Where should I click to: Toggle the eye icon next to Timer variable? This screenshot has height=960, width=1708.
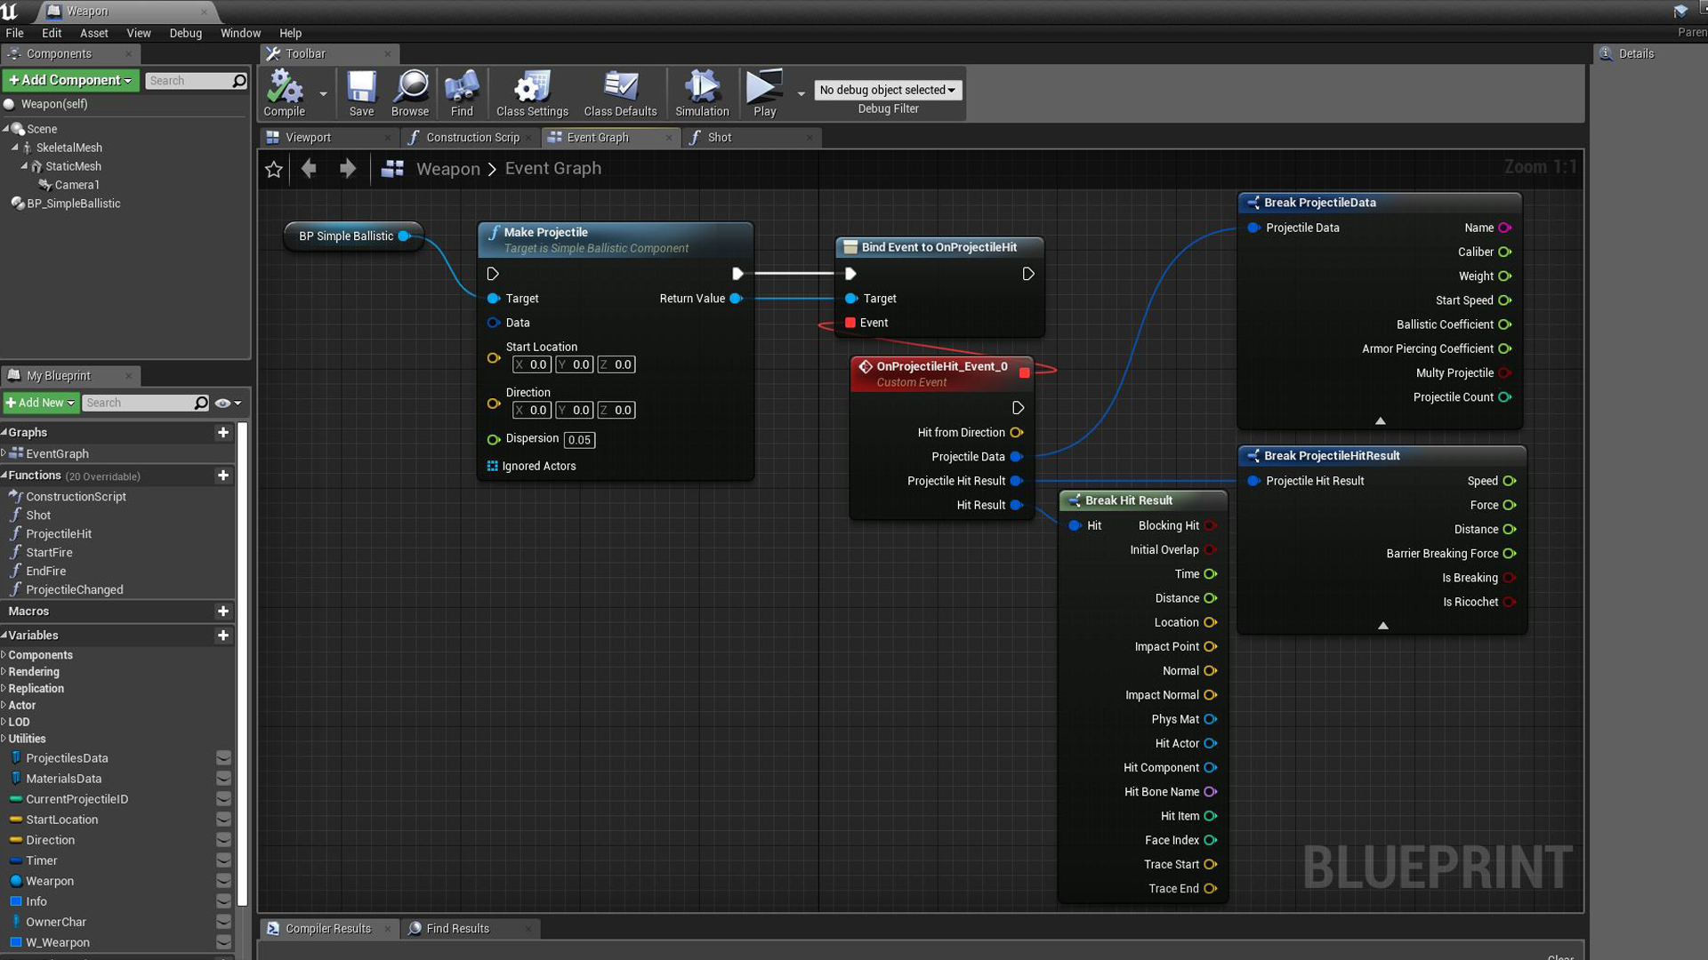[x=223, y=860]
